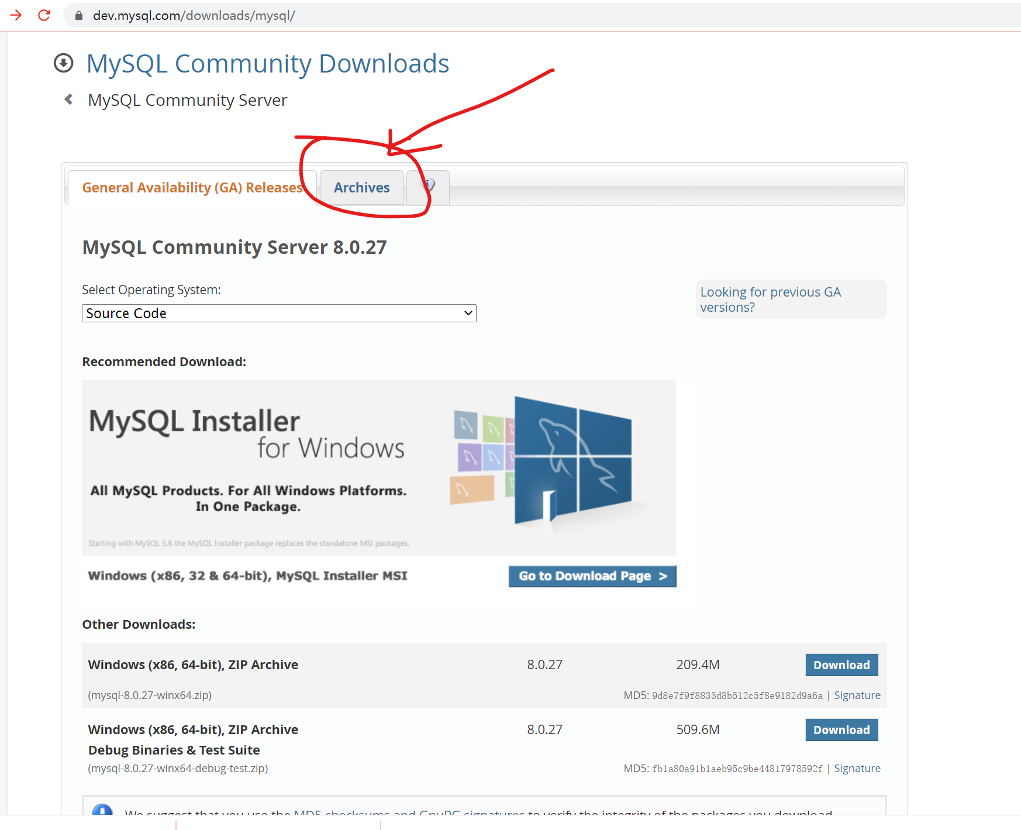Download the 509.6M Debug Binaries archive
1021x830 pixels.
click(x=841, y=730)
